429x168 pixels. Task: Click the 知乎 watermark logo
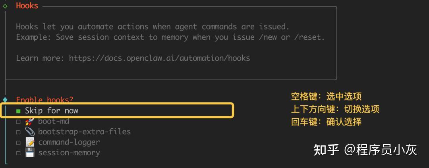(327, 150)
